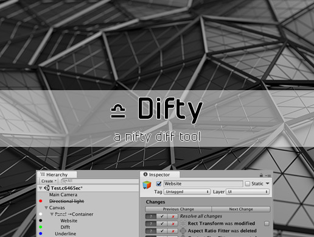This screenshot has height=237, width=314.
Task: Collapse the Test.c6465ec scene
Action: pyautogui.click(x=41, y=188)
